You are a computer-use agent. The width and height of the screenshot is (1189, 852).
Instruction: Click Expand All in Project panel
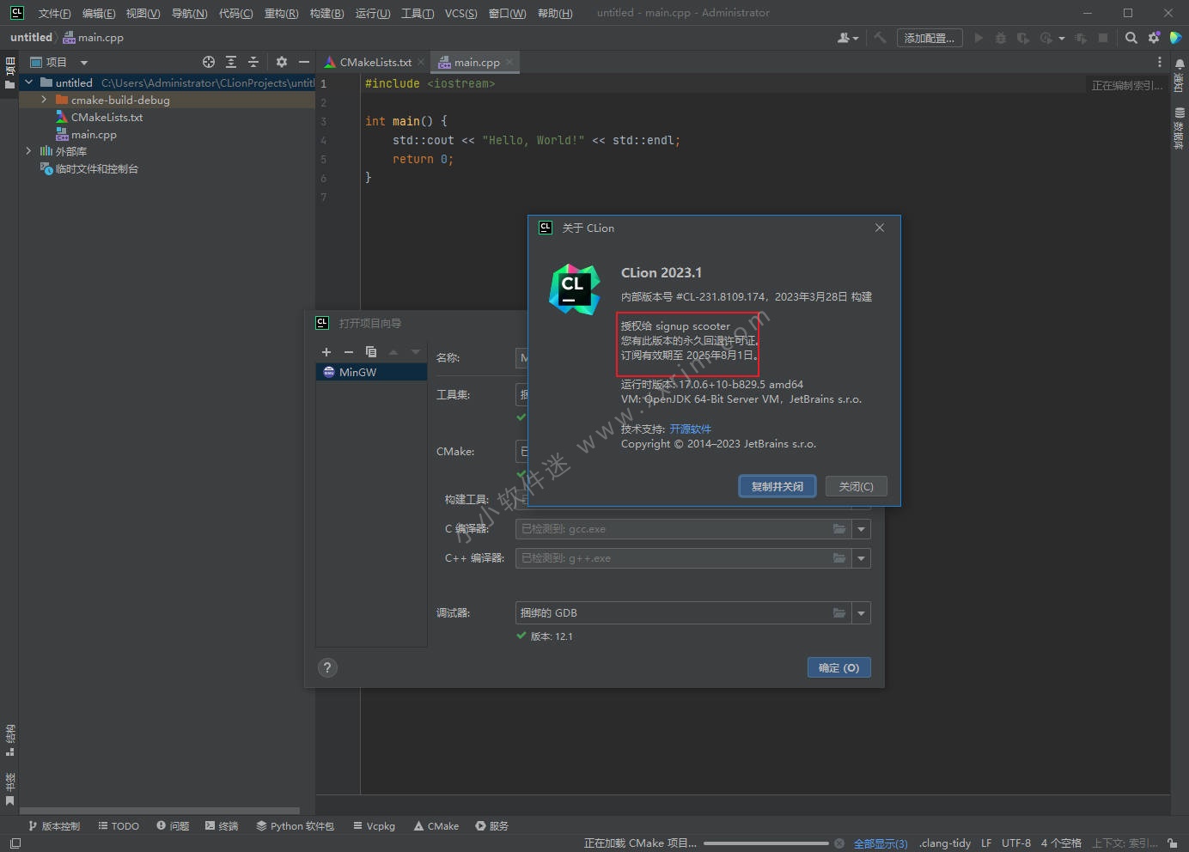pos(231,62)
